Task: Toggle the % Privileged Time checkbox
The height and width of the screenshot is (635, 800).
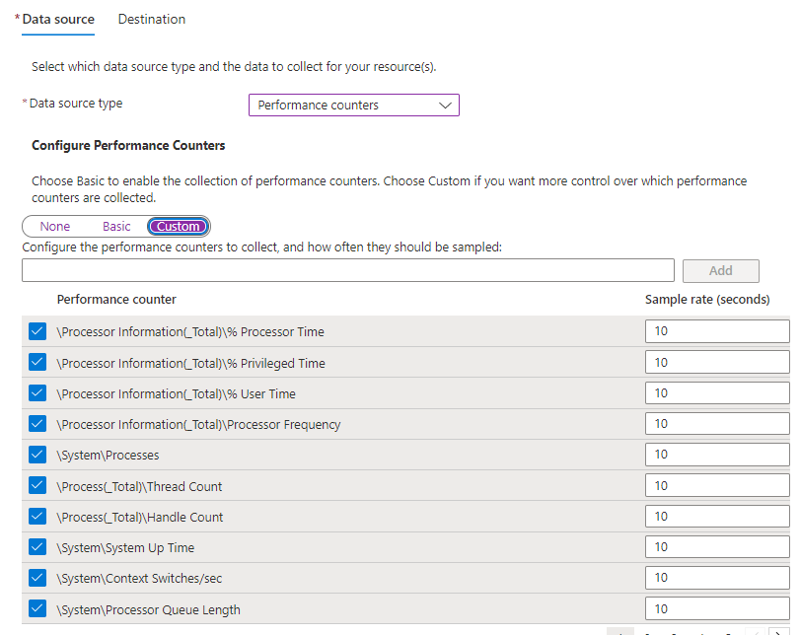Action: point(37,362)
